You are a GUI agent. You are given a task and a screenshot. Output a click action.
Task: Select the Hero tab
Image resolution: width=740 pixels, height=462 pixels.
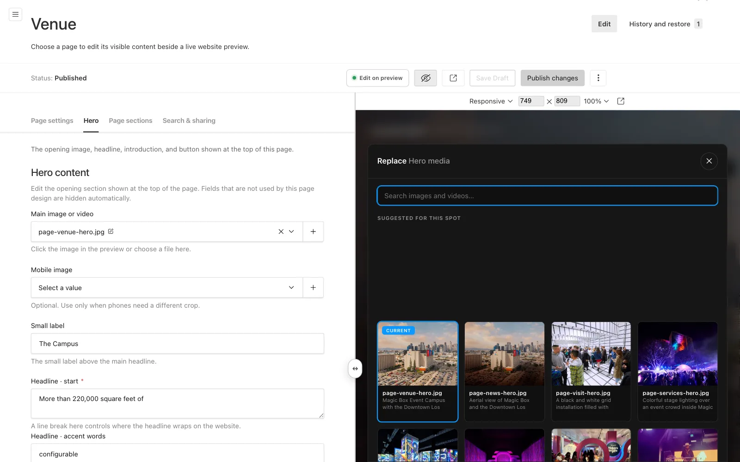91,121
